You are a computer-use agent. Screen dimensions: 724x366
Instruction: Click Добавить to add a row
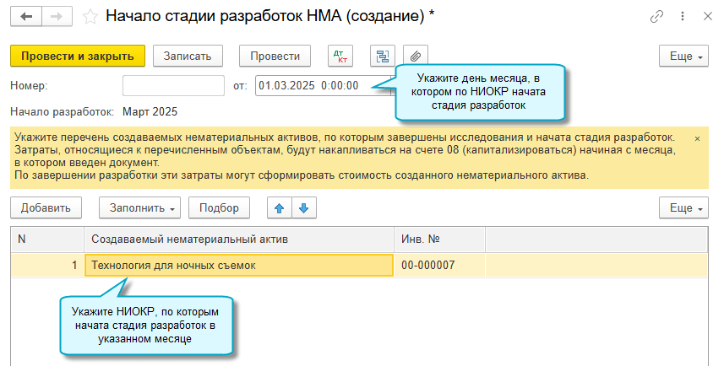(46, 207)
